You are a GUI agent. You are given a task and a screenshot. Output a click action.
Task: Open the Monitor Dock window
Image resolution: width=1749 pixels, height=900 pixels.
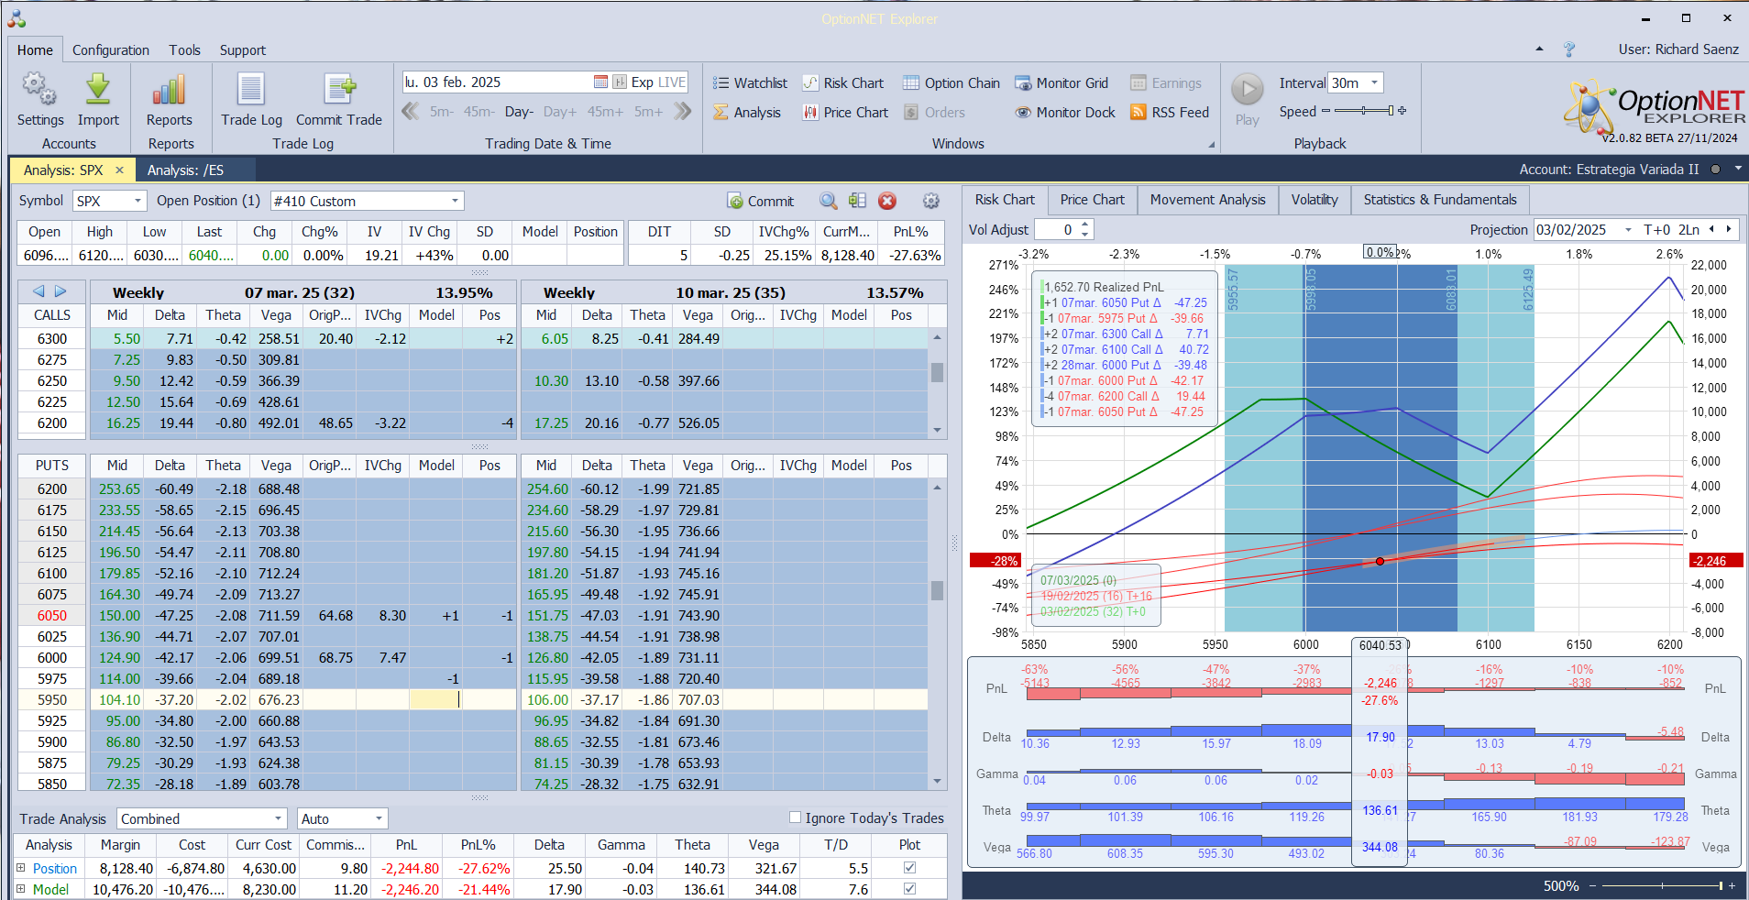(1065, 113)
